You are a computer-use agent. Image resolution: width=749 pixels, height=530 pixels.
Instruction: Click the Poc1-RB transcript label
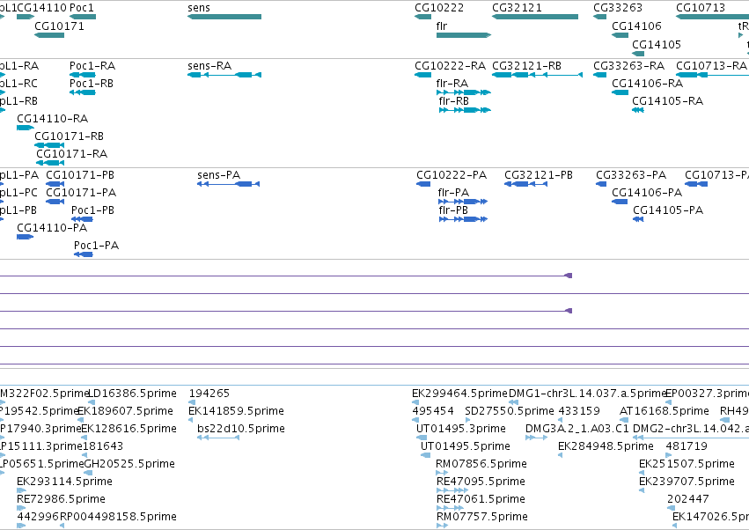(92, 83)
